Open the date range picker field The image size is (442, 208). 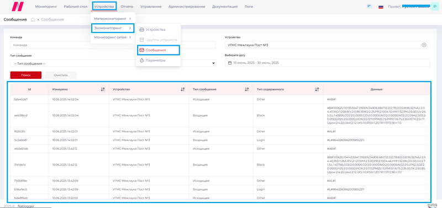click(x=327, y=63)
